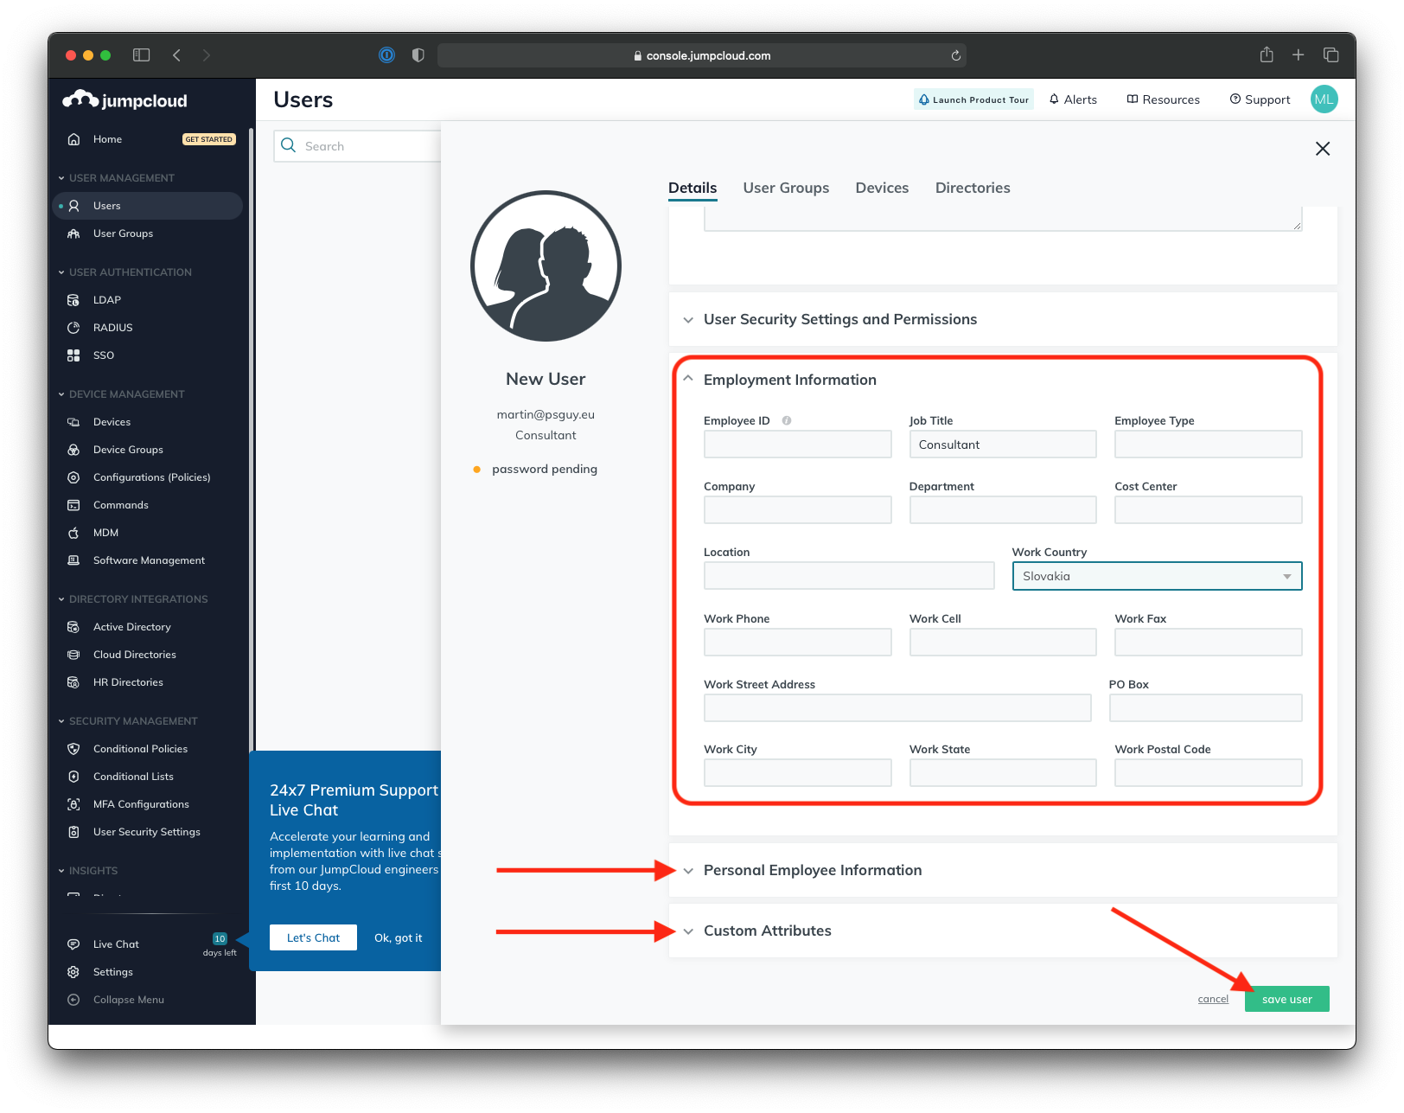
Task: Click the Employee ID field
Action: [797, 445]
